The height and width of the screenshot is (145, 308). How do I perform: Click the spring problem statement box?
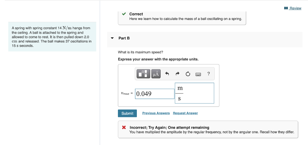(x=52, y=37)
